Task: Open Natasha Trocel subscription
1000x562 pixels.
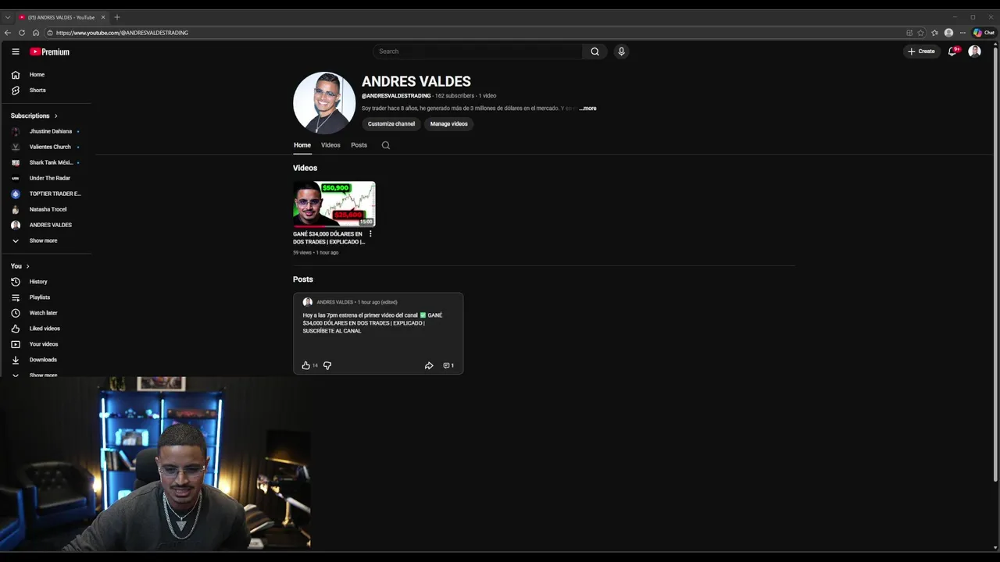Action: pyautogui.click(x=47, y=209)
